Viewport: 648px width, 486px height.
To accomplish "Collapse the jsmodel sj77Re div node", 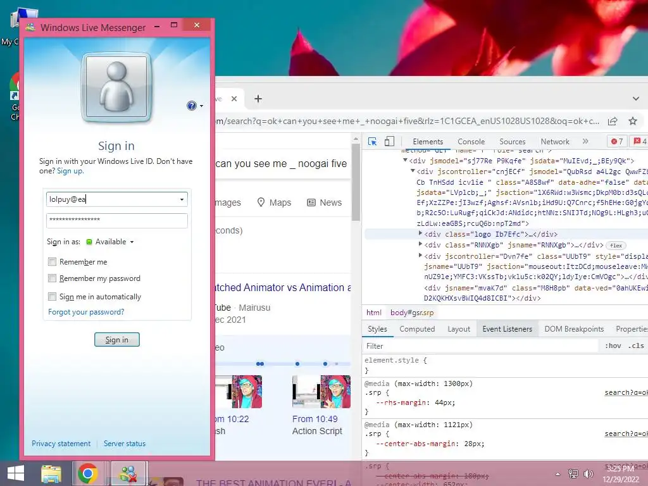I will [x=406, y=160].
